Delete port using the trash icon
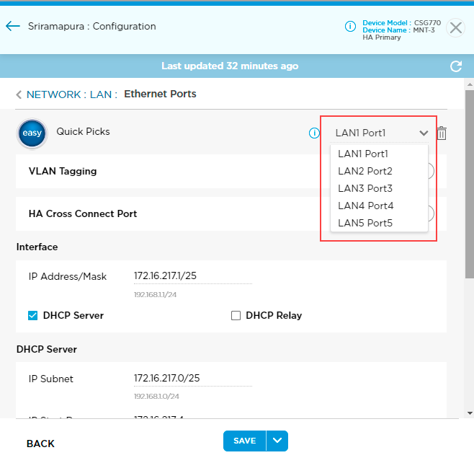This screenshot has width=474, height=463. (x=442, y=133)
